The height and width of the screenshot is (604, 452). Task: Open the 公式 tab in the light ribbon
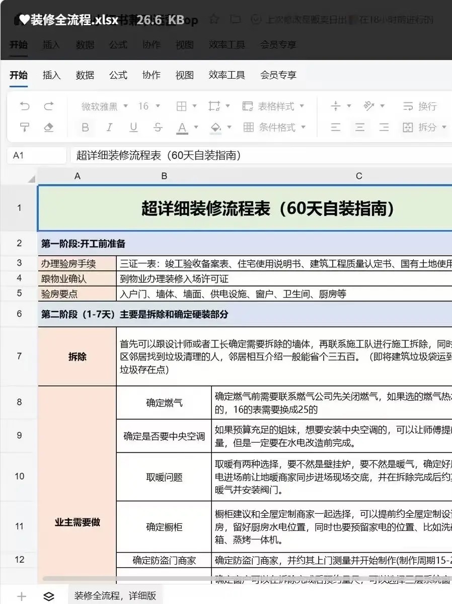pyautogui.click(x=118, y=75)
